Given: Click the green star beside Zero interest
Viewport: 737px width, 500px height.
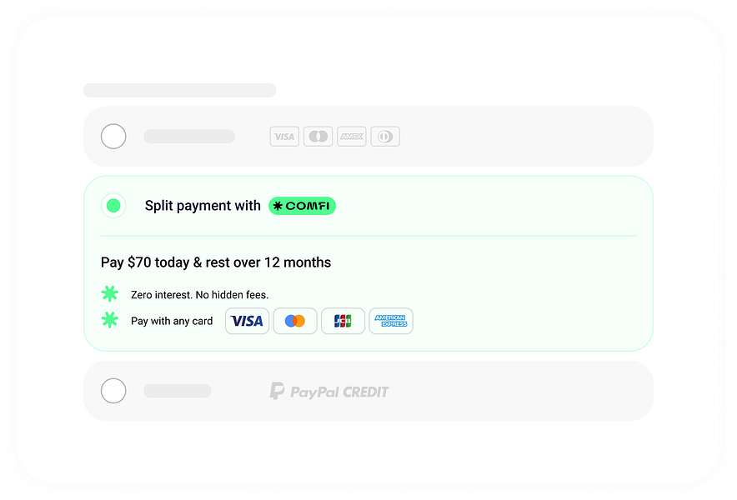Looking at the screenshot, I should point(109,294).
